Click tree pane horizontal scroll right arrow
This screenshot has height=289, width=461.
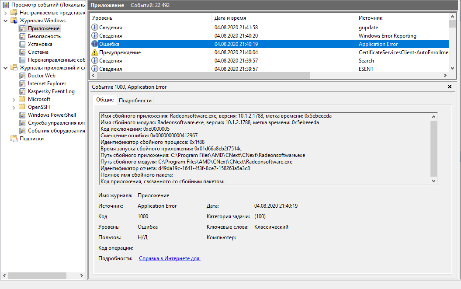81,276
